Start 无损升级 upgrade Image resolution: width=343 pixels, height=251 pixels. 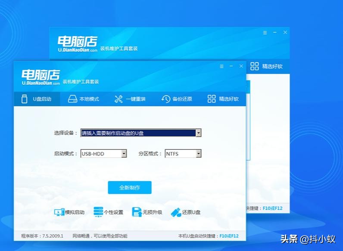coord(147,212)
